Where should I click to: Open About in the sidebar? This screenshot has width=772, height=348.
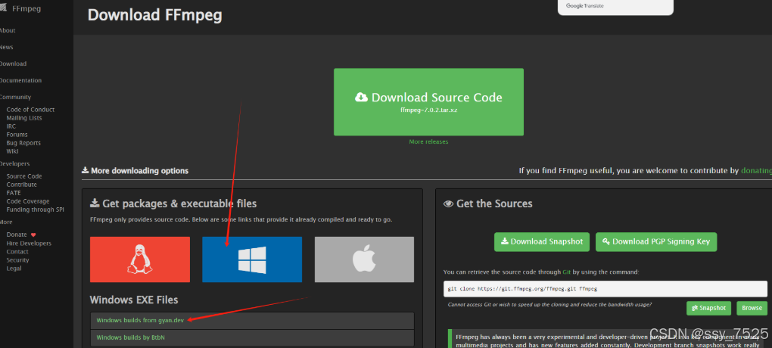point(8,30)
